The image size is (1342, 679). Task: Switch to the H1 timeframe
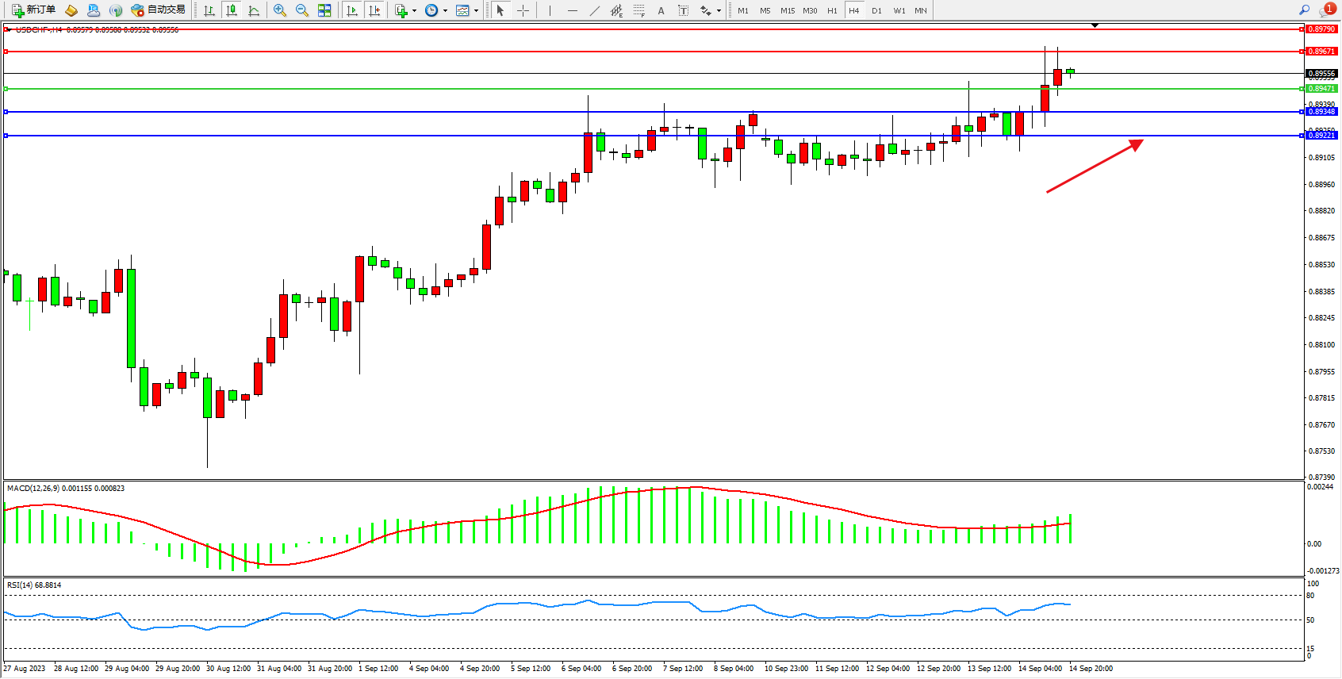click(832, 10)
